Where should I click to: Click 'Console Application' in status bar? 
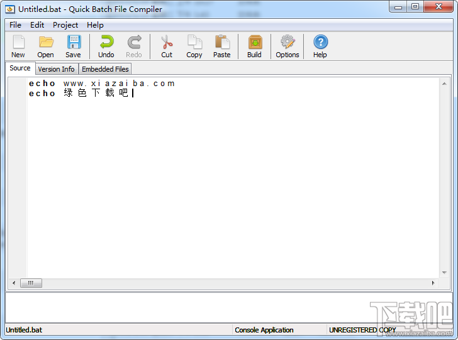264,330
